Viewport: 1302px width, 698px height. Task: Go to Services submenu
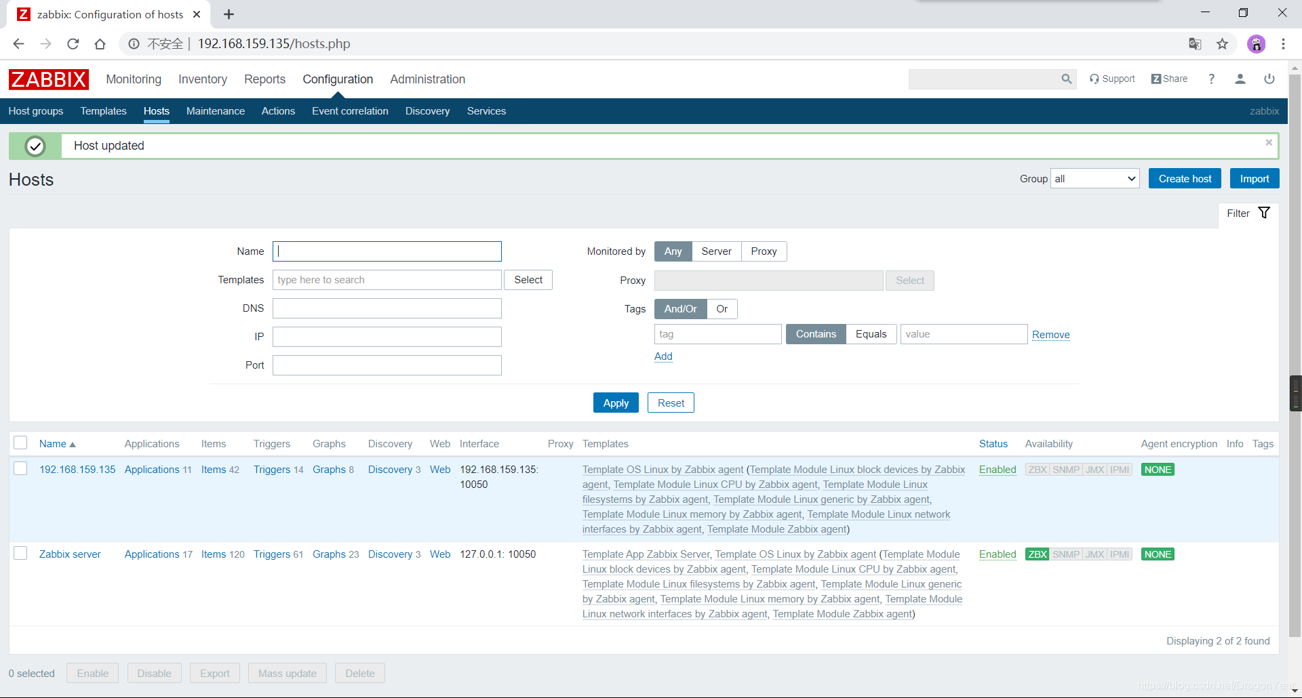tap(486, 111)
